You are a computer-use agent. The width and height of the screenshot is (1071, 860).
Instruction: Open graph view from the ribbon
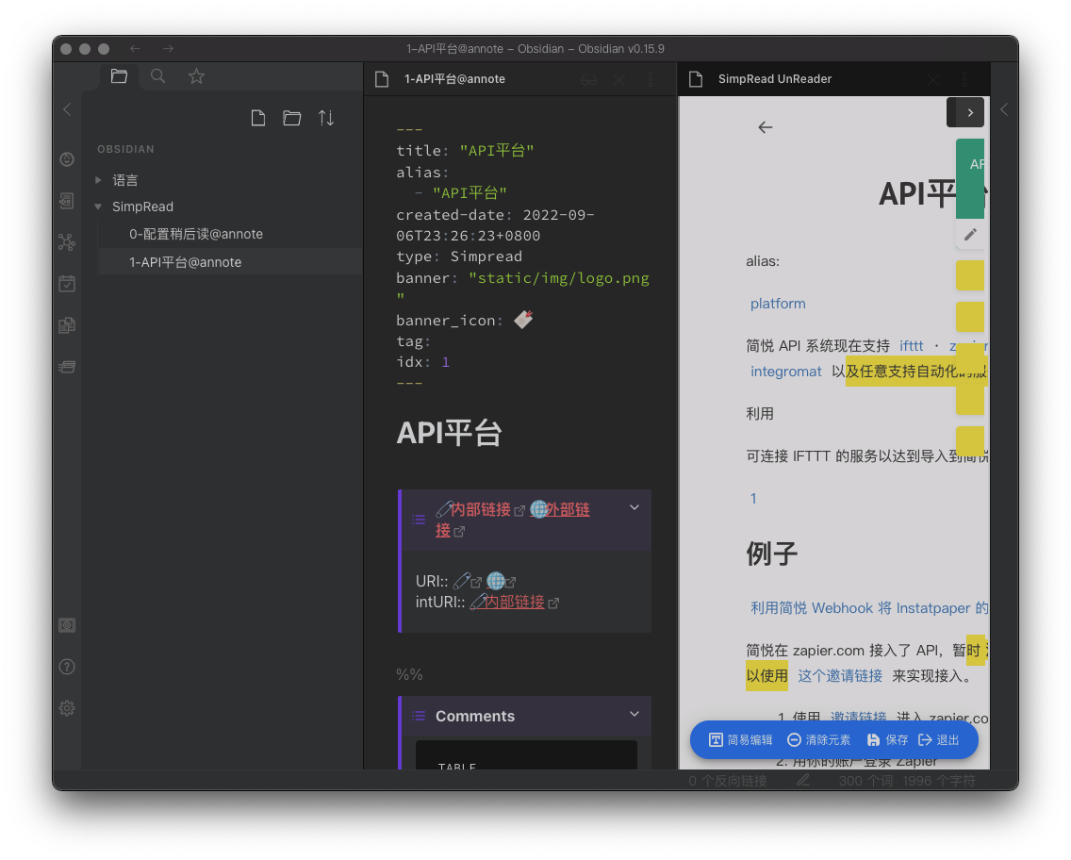(67, 242)
